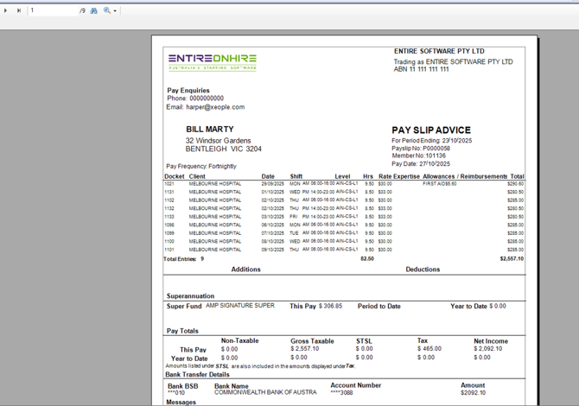Screen dimensions: 579x406
Task: Go to the next report page
Action: (x=6, y=10)
